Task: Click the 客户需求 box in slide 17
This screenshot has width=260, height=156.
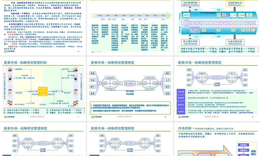Action: coord(19,78)
